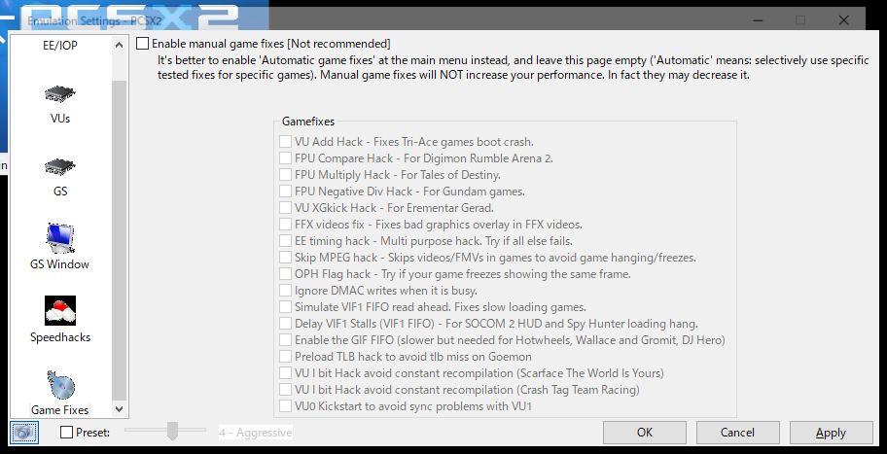The image size is (887, 454).
Task: Select the Speedhacks icon
Action: pos(60,311)
